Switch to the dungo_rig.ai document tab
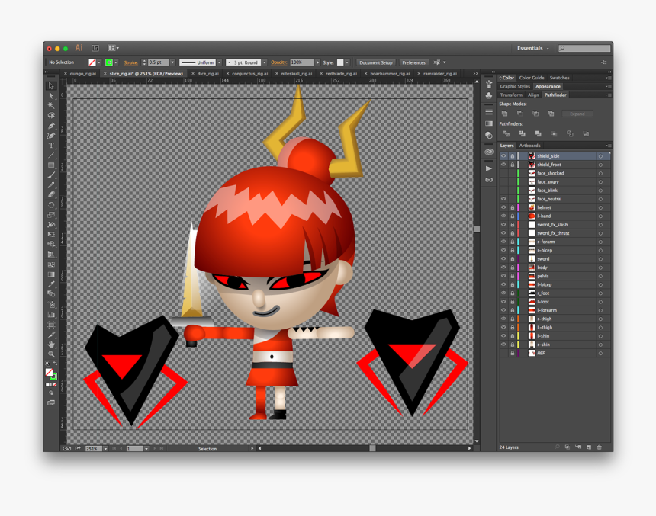 point(82,74)
